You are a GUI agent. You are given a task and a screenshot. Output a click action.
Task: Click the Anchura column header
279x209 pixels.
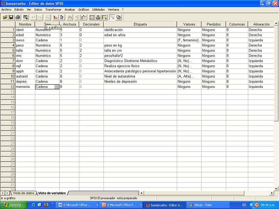point(69,24)
